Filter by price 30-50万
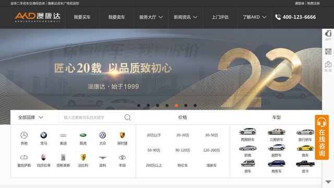This screenshot has height=188, width=334. click(211, 135)
